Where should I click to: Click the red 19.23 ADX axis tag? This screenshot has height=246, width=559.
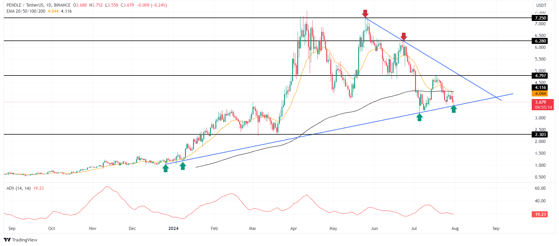pyautogui.click(x=540, y=214)
